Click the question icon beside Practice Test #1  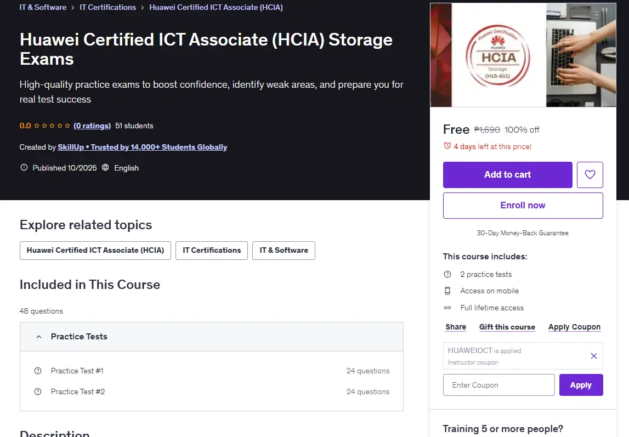[x=38, y=371]
